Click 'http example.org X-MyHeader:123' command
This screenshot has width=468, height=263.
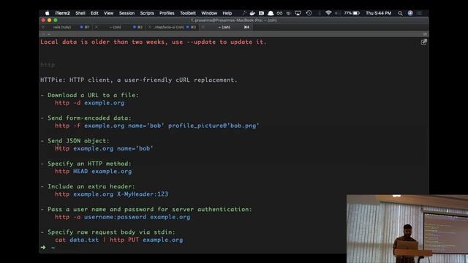click(112, 194)
